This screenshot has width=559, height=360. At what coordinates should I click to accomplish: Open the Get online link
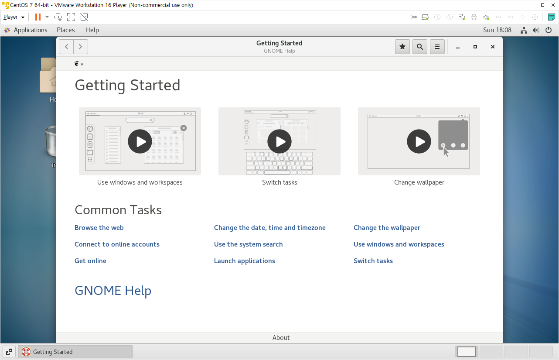coord(90,261)
